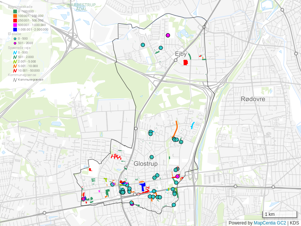Click the cyan blocked road segment west of Rødovre

193,125
